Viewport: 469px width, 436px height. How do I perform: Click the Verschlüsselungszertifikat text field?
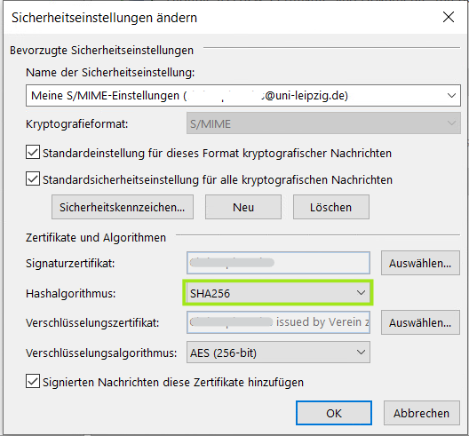click(x=278, y=322)
